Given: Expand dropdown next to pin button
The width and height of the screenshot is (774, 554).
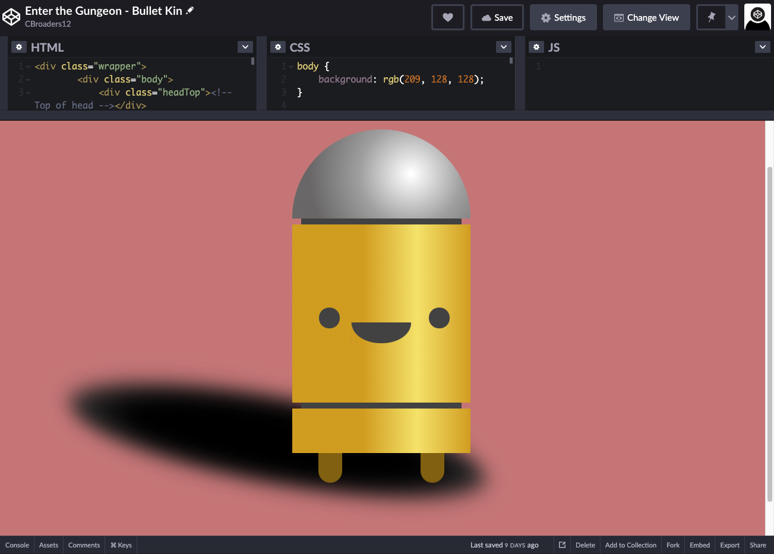Looking at the screenshot, I should click(x=732, y=17).
